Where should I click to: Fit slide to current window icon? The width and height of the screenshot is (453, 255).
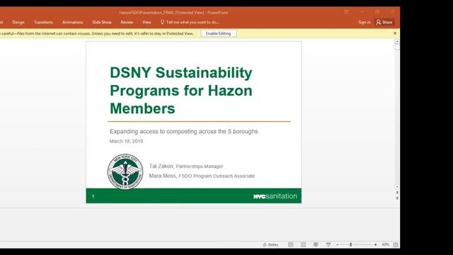396,244
